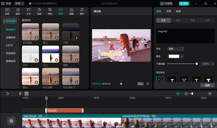Switch to the 动画 animation tab

(168, 11)
